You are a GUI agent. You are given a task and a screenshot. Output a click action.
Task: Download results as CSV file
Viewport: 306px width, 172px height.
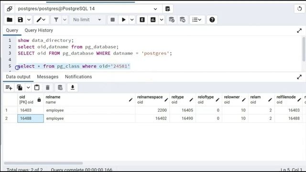73,87
